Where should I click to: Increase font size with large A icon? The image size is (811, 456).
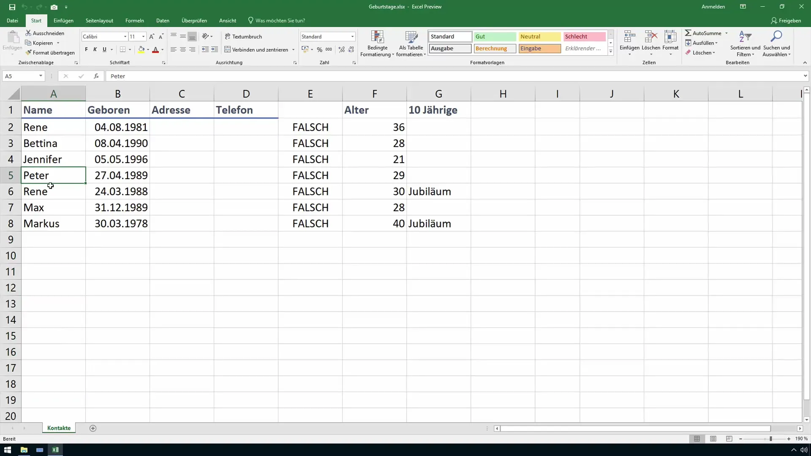(x=152, y=37)
